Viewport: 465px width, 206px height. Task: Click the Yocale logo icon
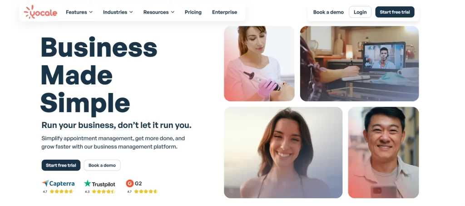[30, 12]
